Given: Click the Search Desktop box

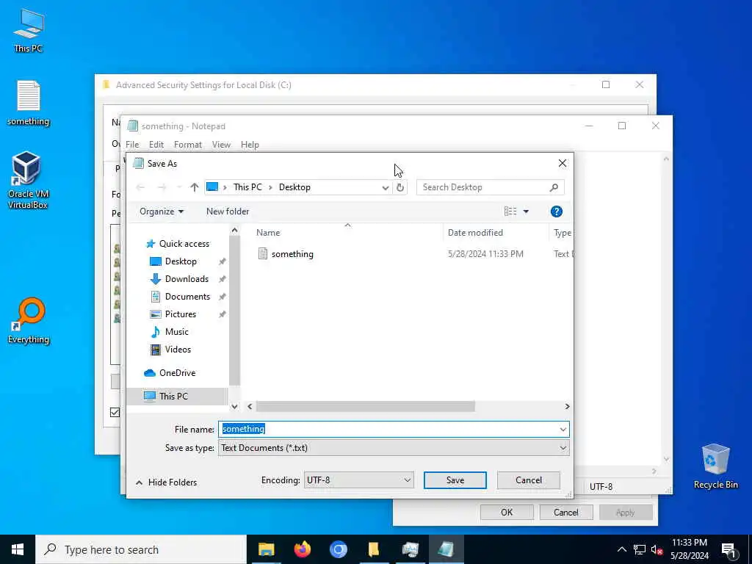Looking at the screenshot, I should (x=490, y=187).
